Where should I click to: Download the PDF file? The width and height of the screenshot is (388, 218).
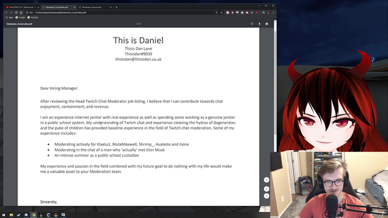click(259, 24)
